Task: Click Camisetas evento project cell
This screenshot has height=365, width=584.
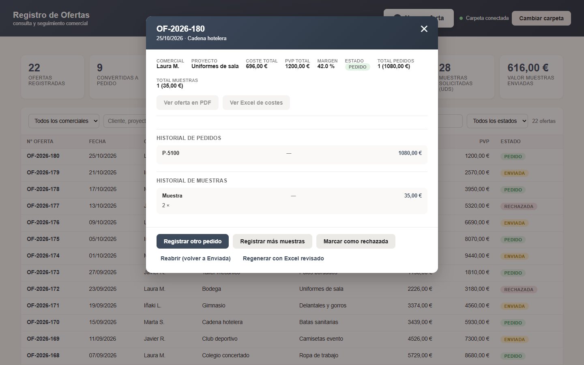Action: pos(321,339)
